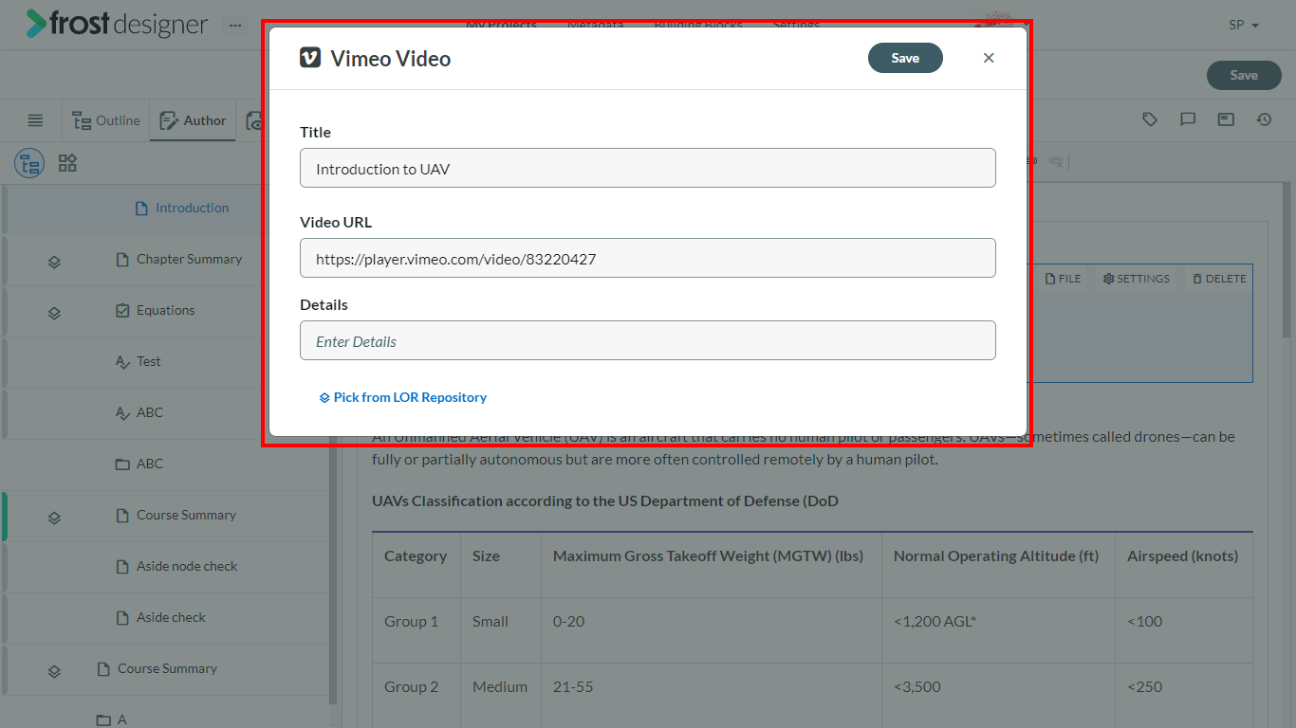Switch to the Outline tab
The height and width of the screenshot is (728, 1296).
tap(106, 120)
